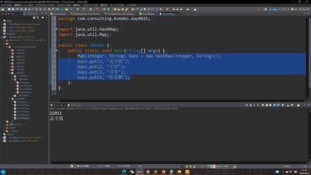Open the ウィンドウ (Window) menu

pyautogui.click(x=117, y=5)
